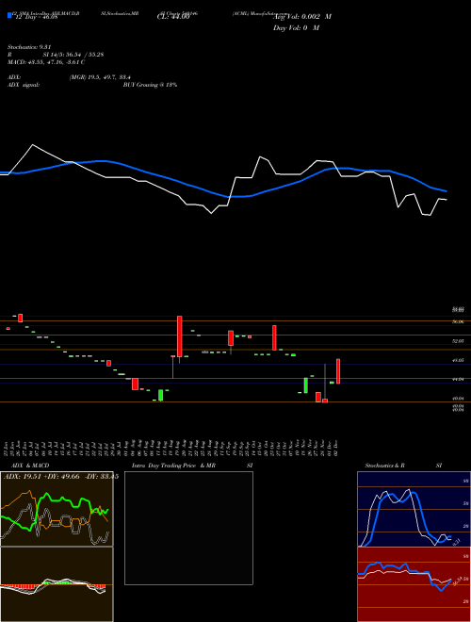The image size is (471, 622).
Task: Click the 44.04 price axis label
Action: pyautogui.click(x=458, y=379)
